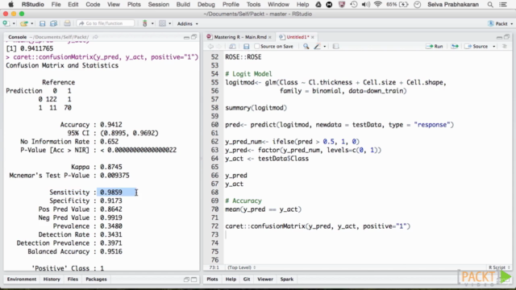Enable Source on Save checkbox

coord(257,47)
